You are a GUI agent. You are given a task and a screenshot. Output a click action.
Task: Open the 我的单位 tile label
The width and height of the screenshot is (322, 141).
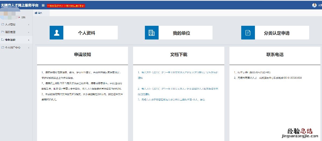click(x=181, y=33)
